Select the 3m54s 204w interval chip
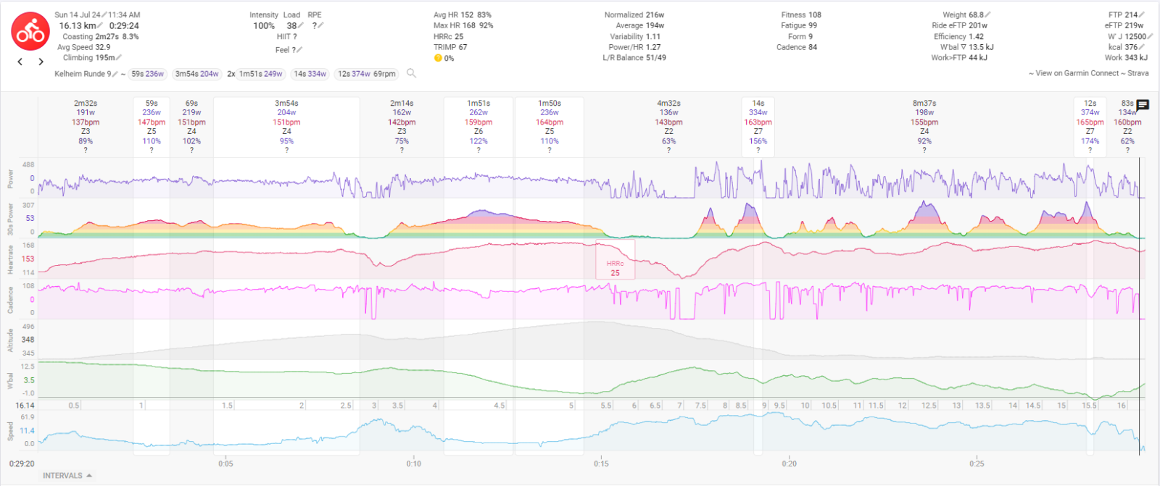 pos(196,74)
